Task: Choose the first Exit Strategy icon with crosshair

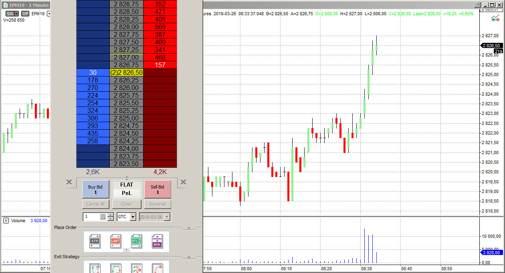Action: coord(95,269)
